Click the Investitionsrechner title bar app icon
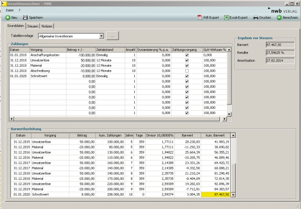The height and width of the screenshot is (209, 301). click(4, 3)
